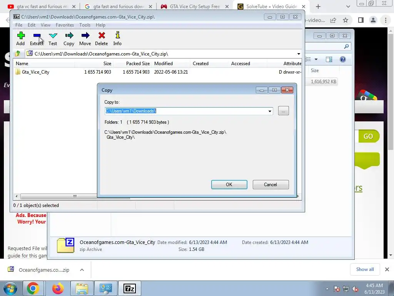
Task: Click the Explorer window search magnifier icon
Action: [346, 46]
